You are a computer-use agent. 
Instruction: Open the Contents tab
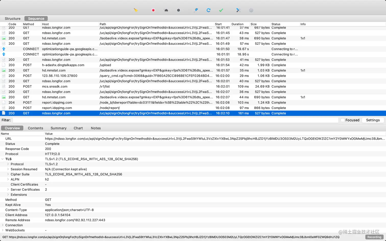[35, 128]
